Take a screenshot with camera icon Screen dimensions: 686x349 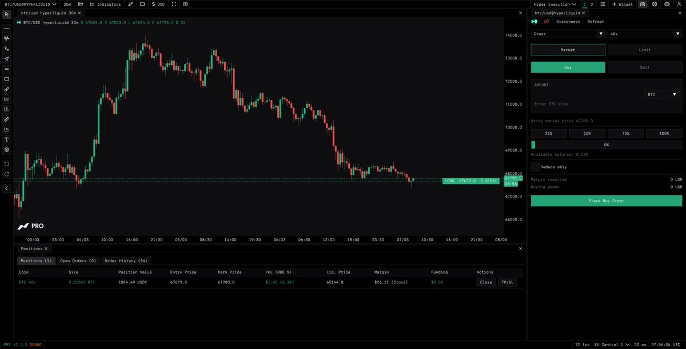pos(643,4)
